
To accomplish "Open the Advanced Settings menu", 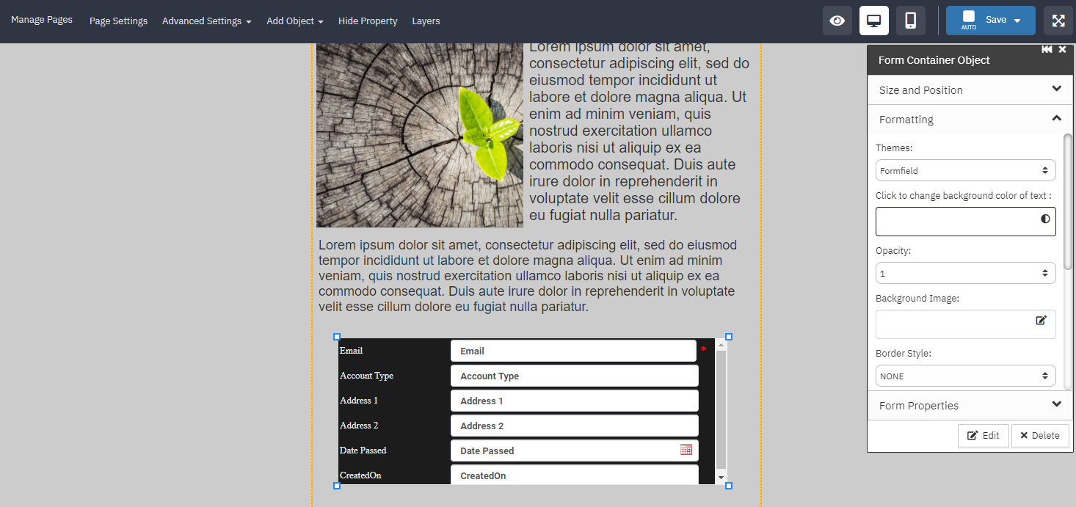I will click(207, 21).
